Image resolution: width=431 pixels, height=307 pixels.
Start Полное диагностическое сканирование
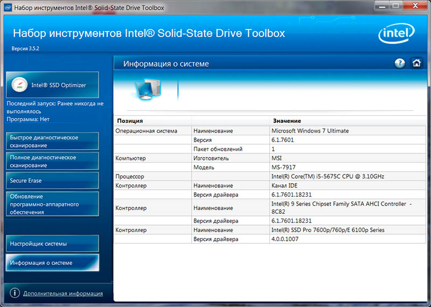52,161
